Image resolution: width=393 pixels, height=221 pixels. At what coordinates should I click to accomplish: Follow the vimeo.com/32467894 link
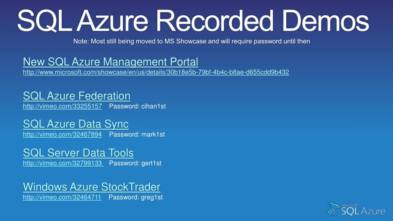point(63,134)
